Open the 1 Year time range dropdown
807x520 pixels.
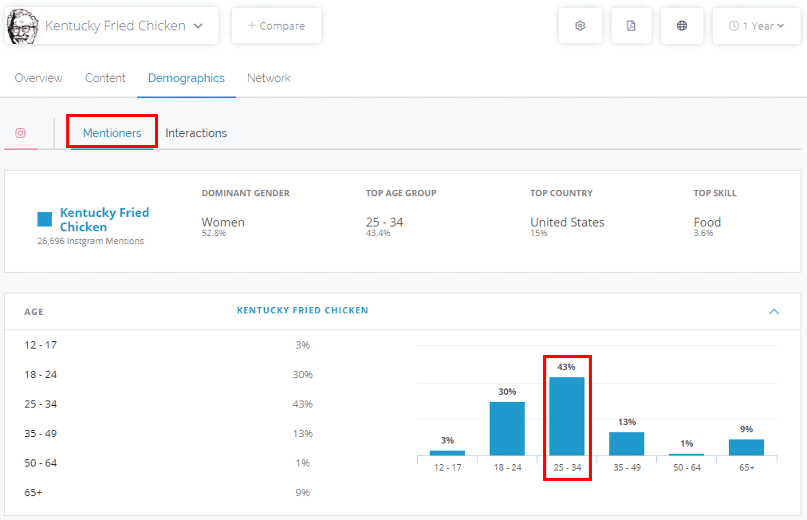756,26
